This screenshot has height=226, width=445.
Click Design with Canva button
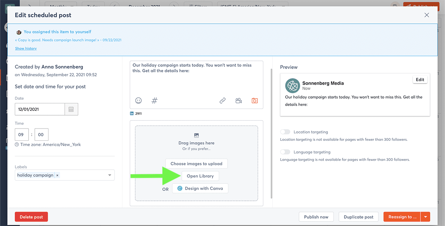pyautogui.click(x=200, y=188)
